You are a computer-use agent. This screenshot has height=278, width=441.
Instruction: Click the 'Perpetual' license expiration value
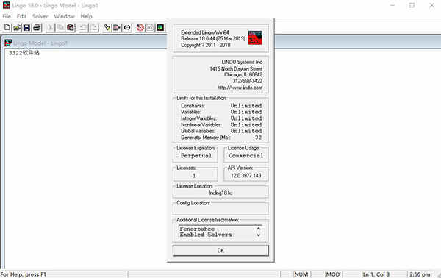tap(196, 156)
